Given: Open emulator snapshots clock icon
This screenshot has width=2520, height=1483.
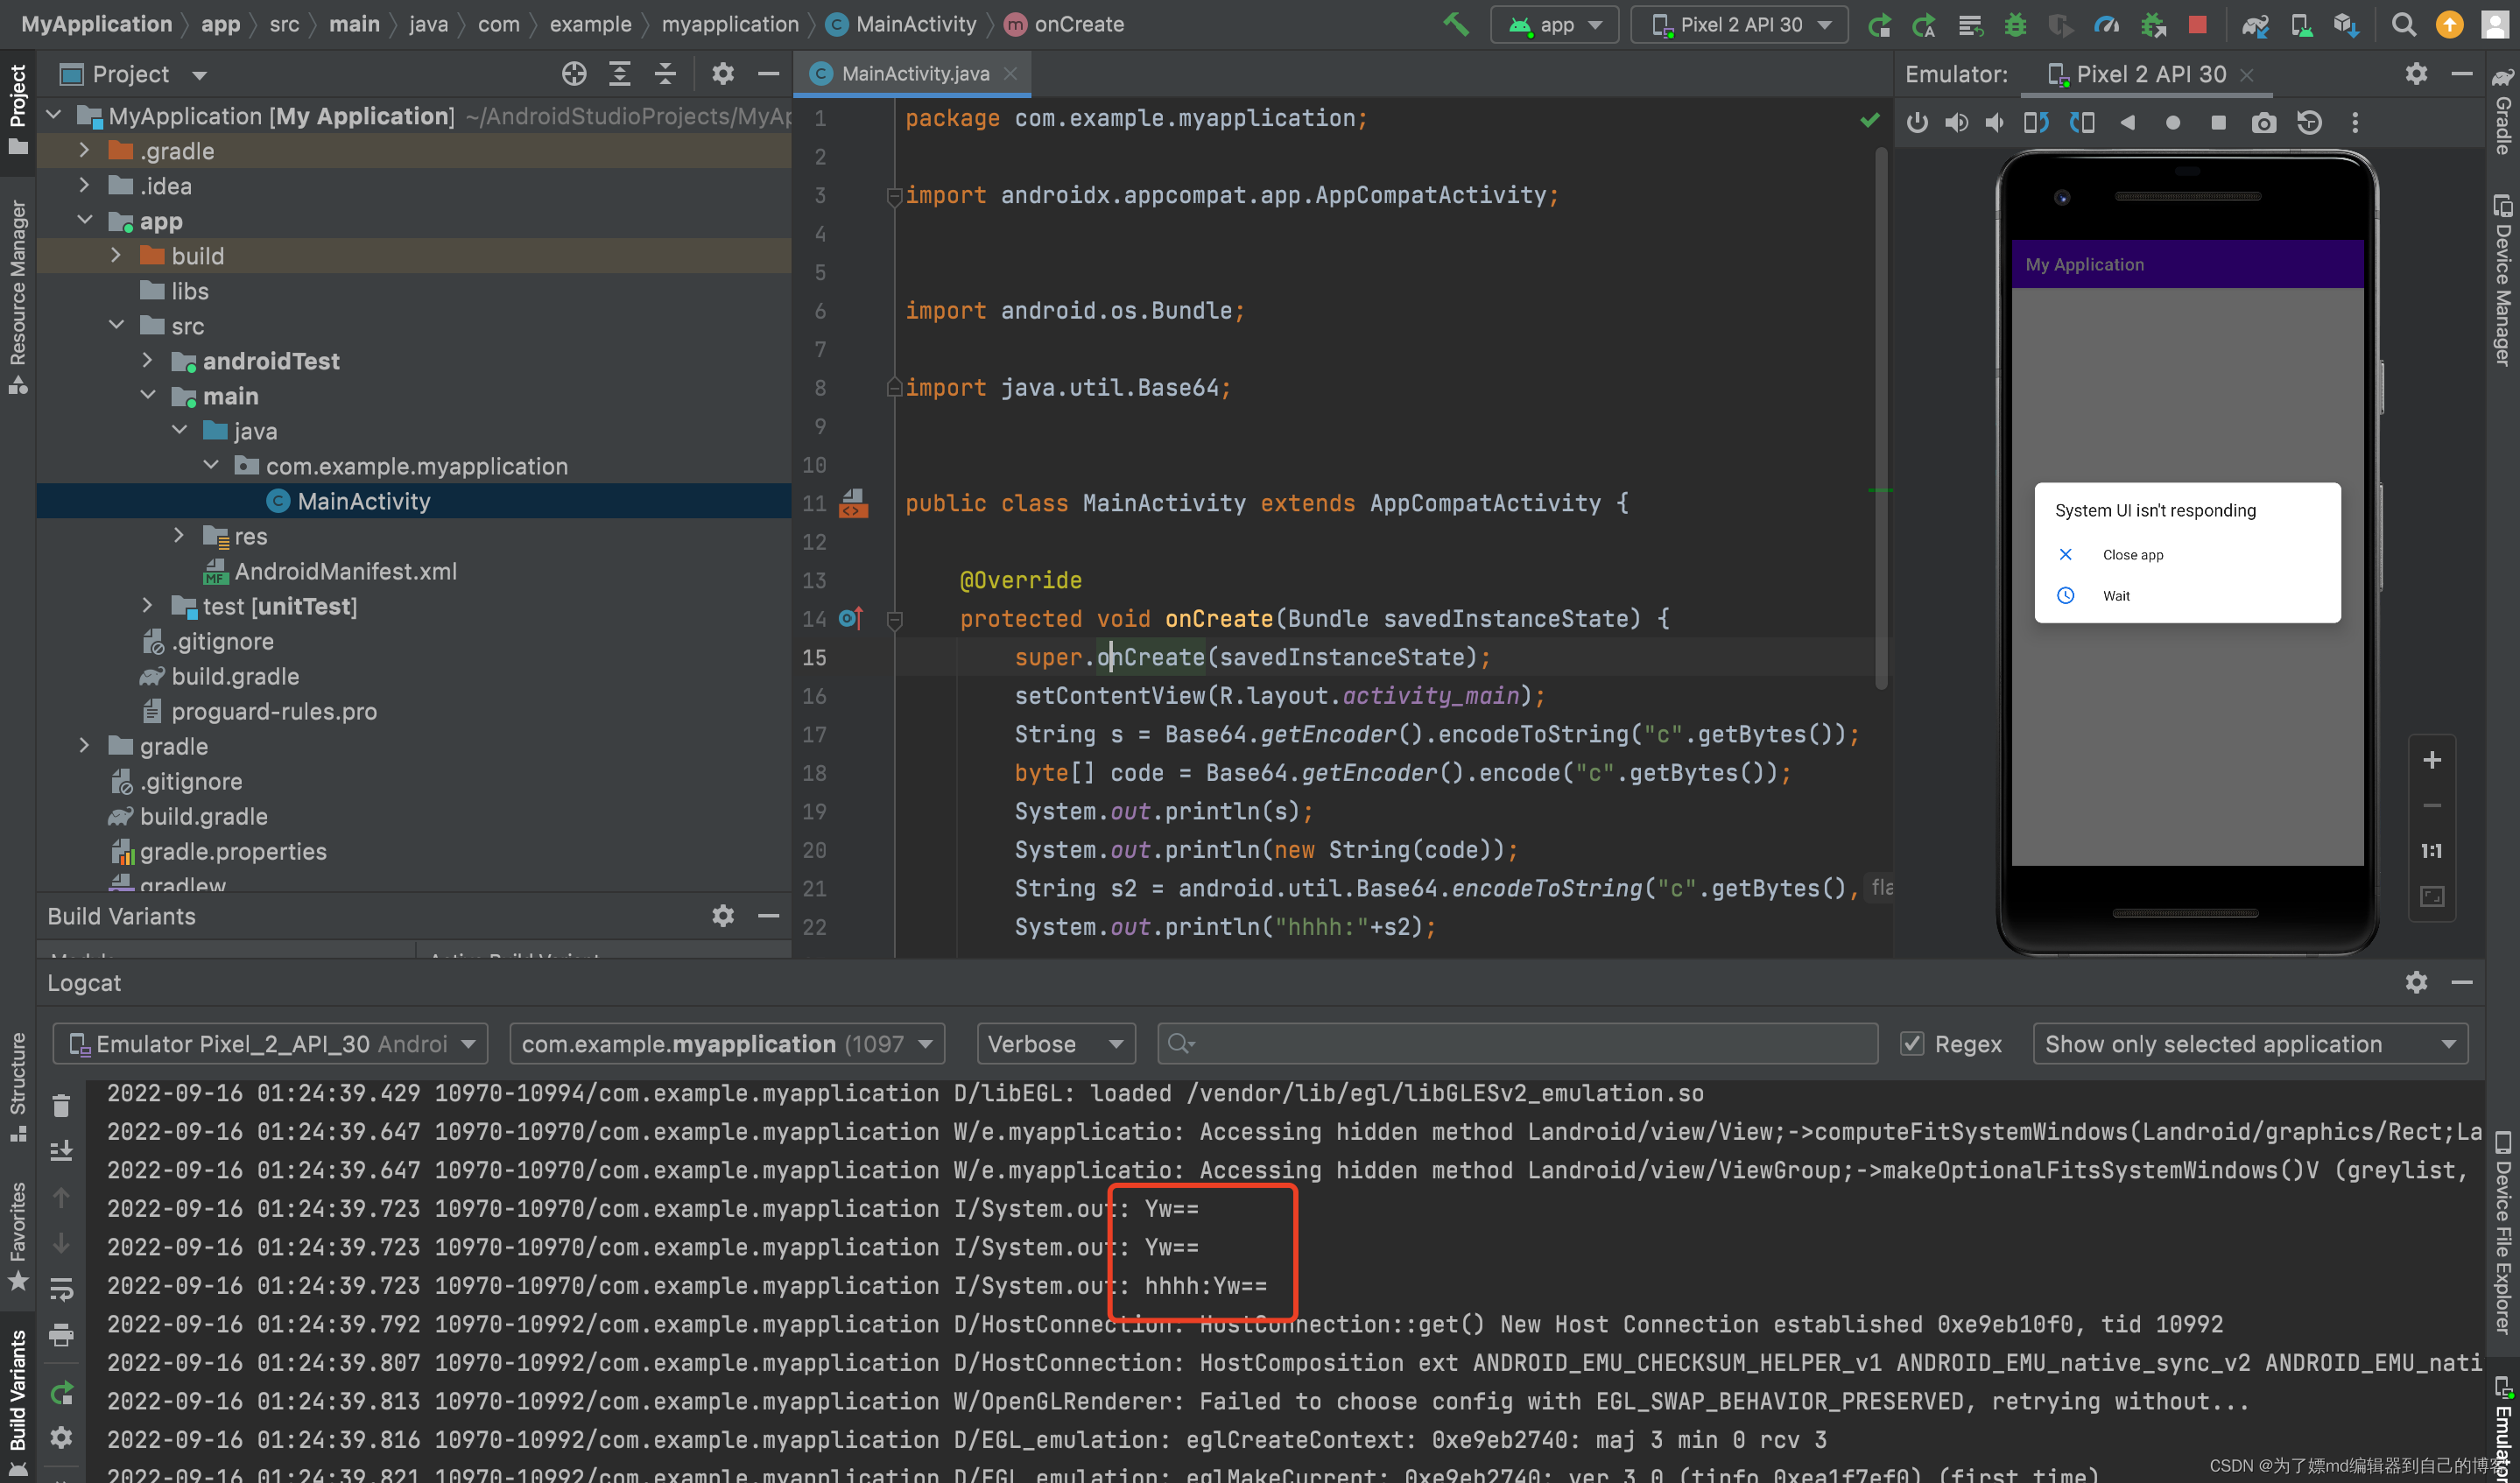Looking at the screenshot, I should point(2309,122).
